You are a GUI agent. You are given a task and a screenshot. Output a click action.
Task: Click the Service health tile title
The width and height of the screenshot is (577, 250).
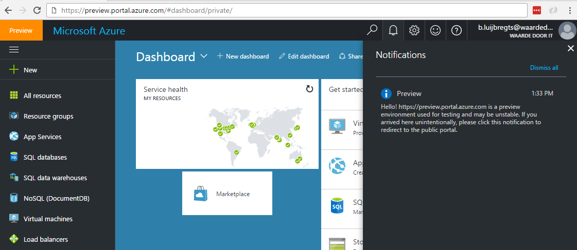(165, 89)
